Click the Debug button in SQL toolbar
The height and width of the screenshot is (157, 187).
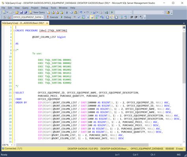coord(66,17)
